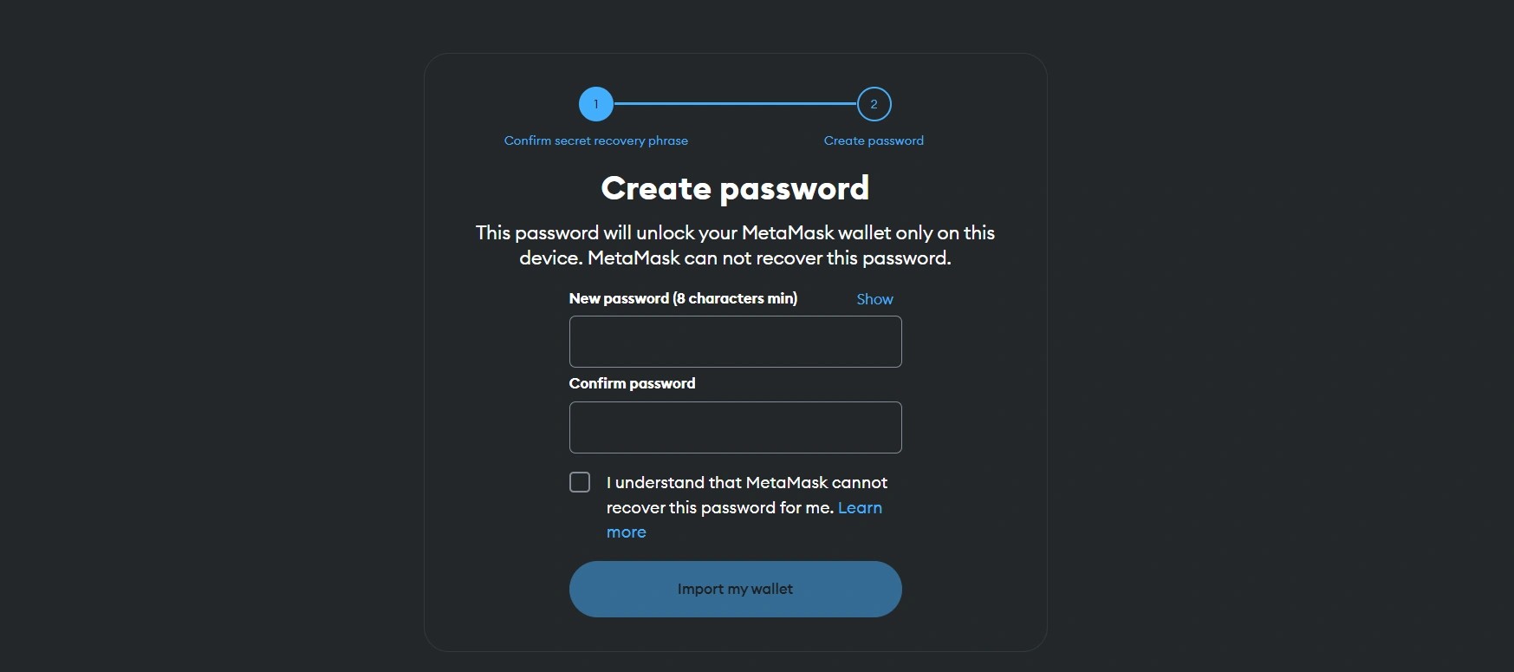Image resolution: width=1514 pixels, height=672 pixels.
Task: Check the 'I understand' acknowledgment checkbox
Action: point(580,482)
